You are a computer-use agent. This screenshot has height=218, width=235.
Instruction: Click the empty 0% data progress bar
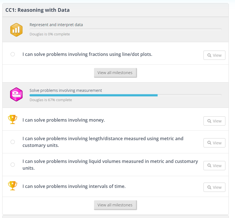point(125,29)
